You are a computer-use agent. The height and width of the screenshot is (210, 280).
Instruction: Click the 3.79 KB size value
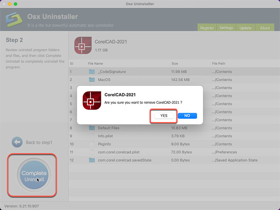(x=178, y=136)
